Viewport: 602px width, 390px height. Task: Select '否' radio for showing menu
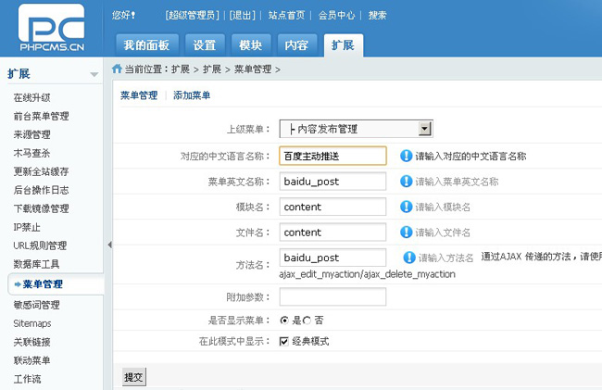coord(307,320)
